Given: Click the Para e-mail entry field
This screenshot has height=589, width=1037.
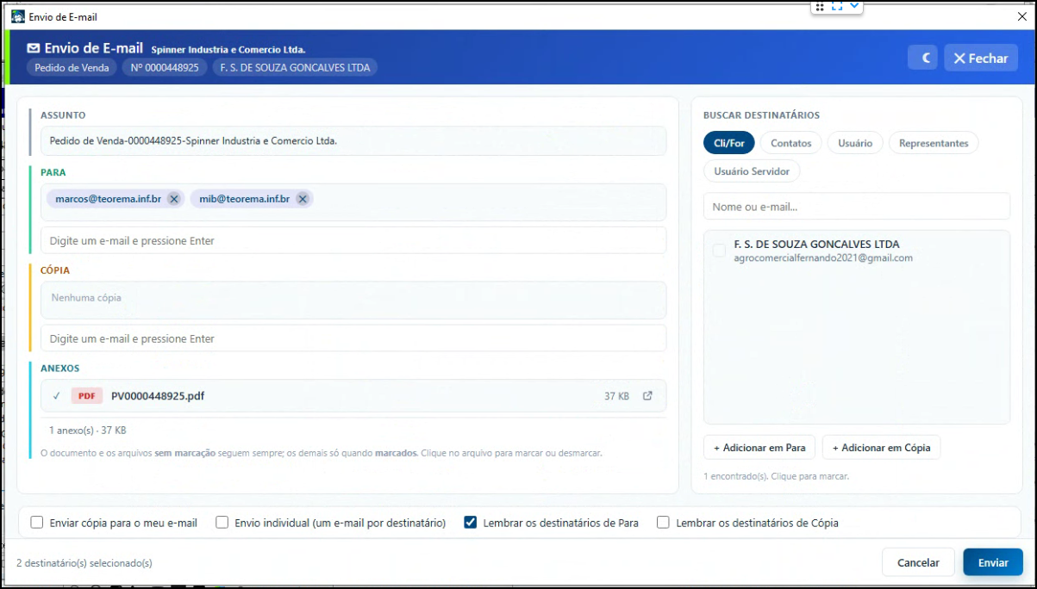Looking at the screenshot, I should click(x=353, y=240).
